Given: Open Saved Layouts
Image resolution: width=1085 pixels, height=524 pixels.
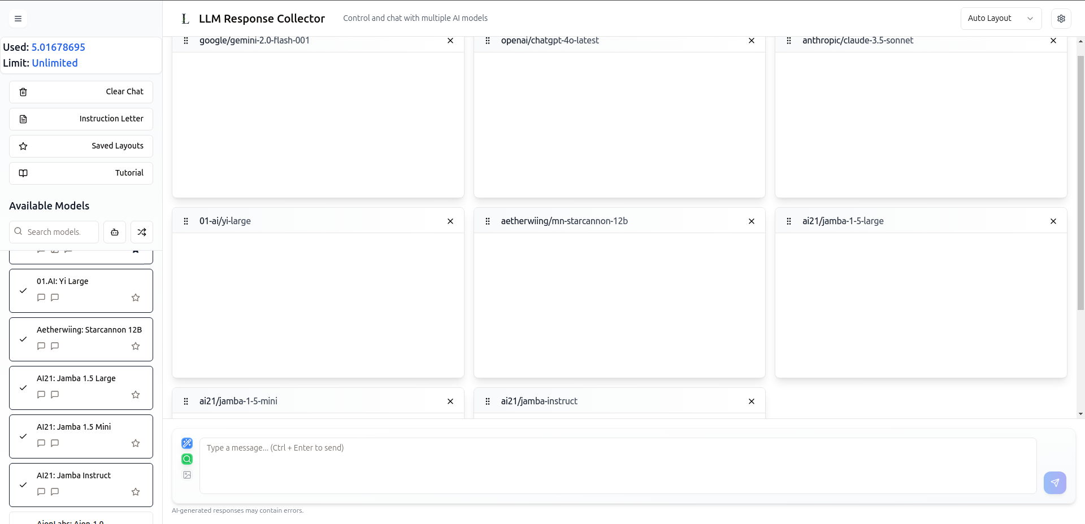Looking at the screenshot, I should click(81, 146).
